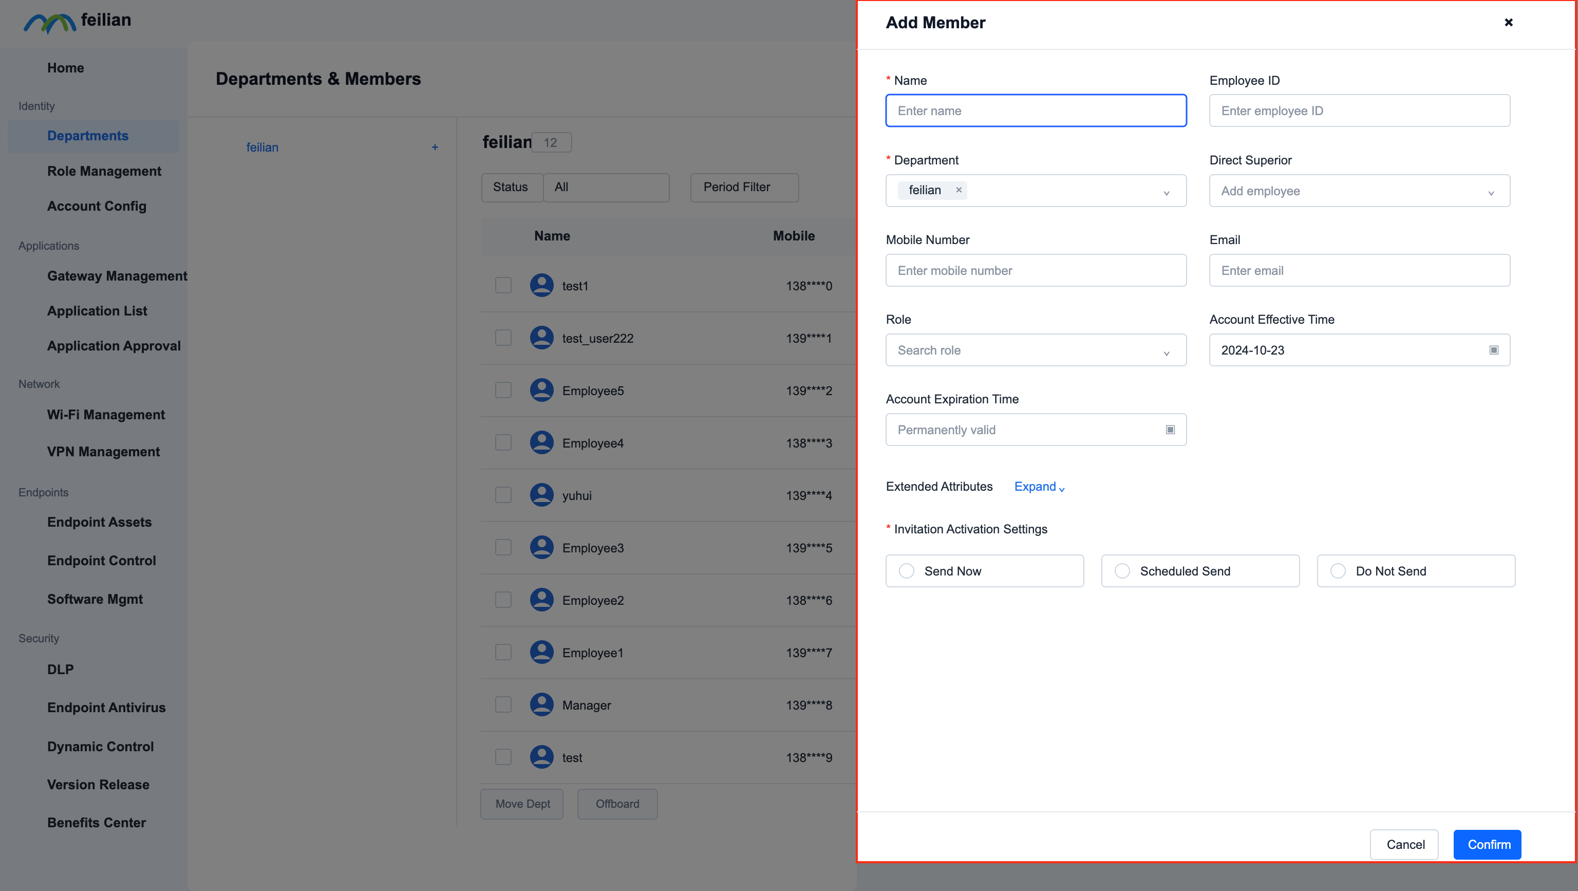The height and width of the screenshot is (891, 1578).
Task: Open Benefits Center in sidebar
Action: coord(96,822)
